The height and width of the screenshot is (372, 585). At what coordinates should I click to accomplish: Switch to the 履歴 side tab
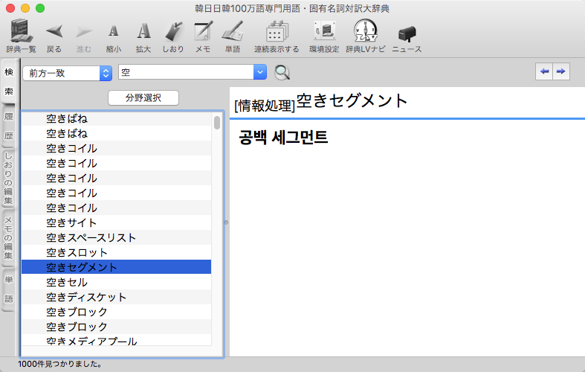9,126
